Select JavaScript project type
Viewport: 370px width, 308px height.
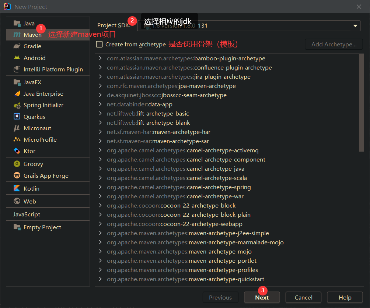tap(27, 214)
